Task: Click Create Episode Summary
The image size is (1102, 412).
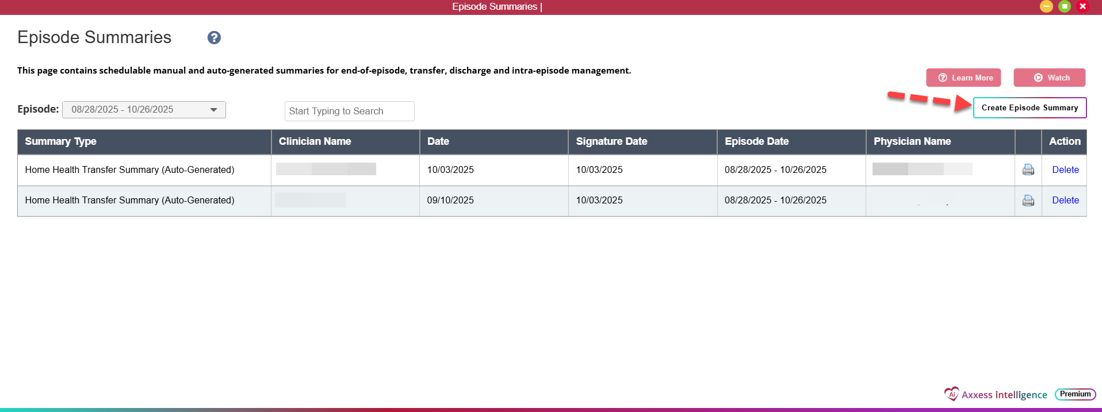Action: (1030, 108)
